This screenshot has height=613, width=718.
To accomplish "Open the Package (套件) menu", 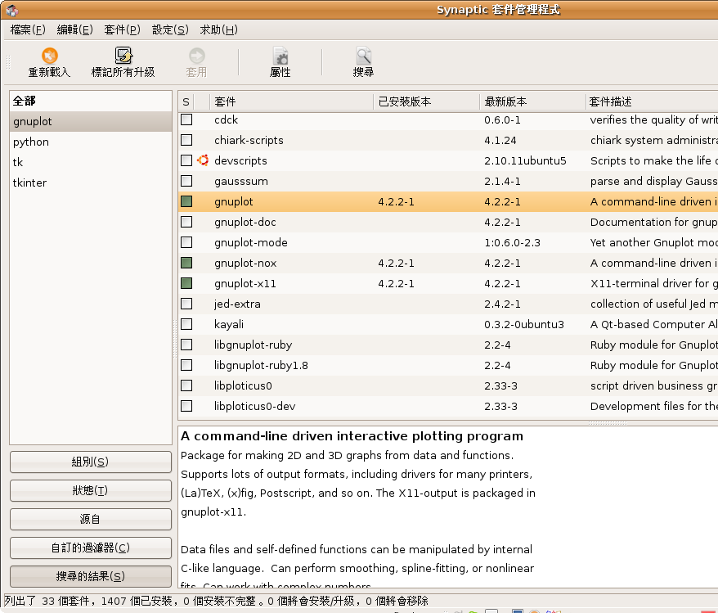I will tap(122, 29).
